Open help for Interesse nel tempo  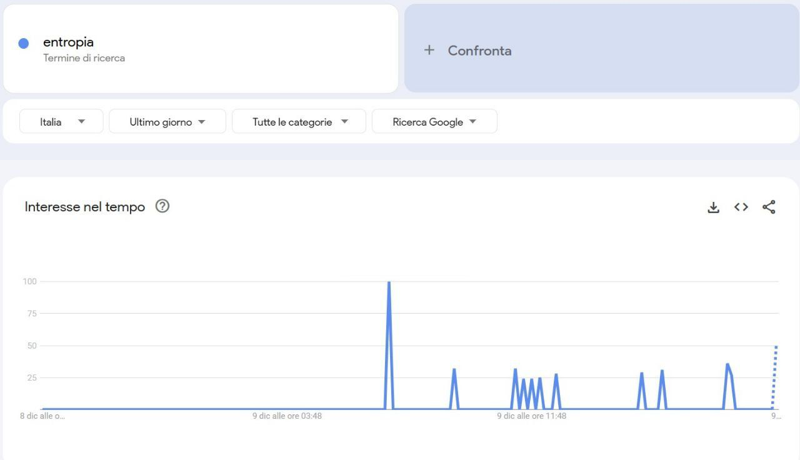[x=162, y=206]
